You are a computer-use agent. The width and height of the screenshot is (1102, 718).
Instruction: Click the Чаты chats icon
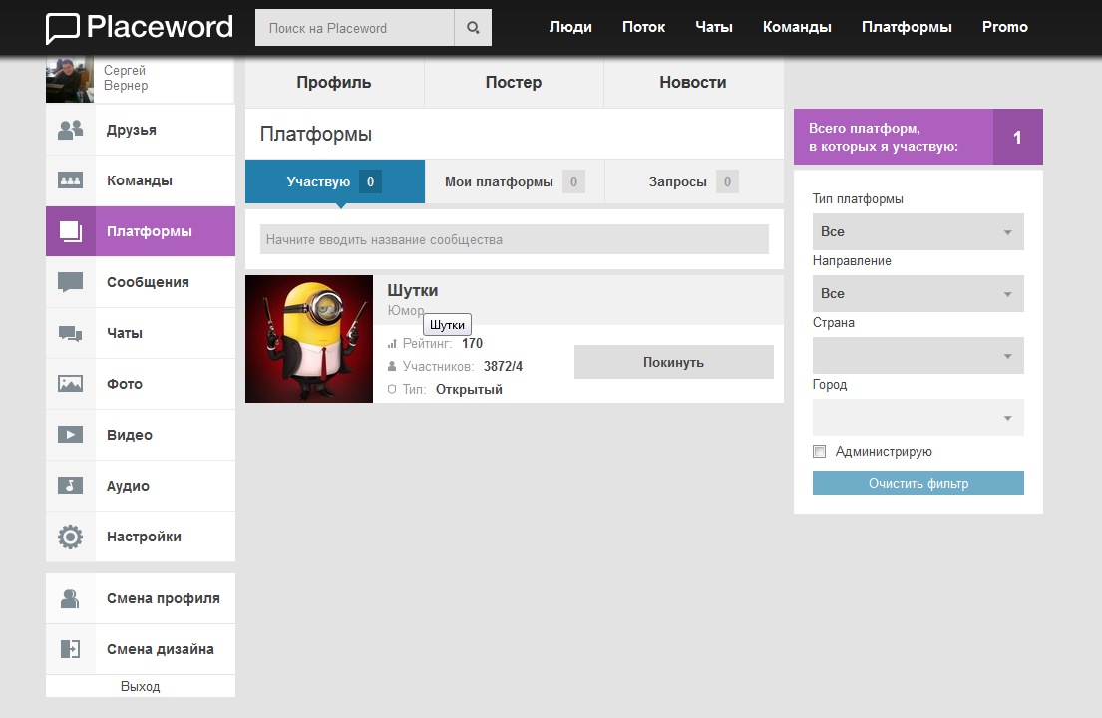(70, 333)
